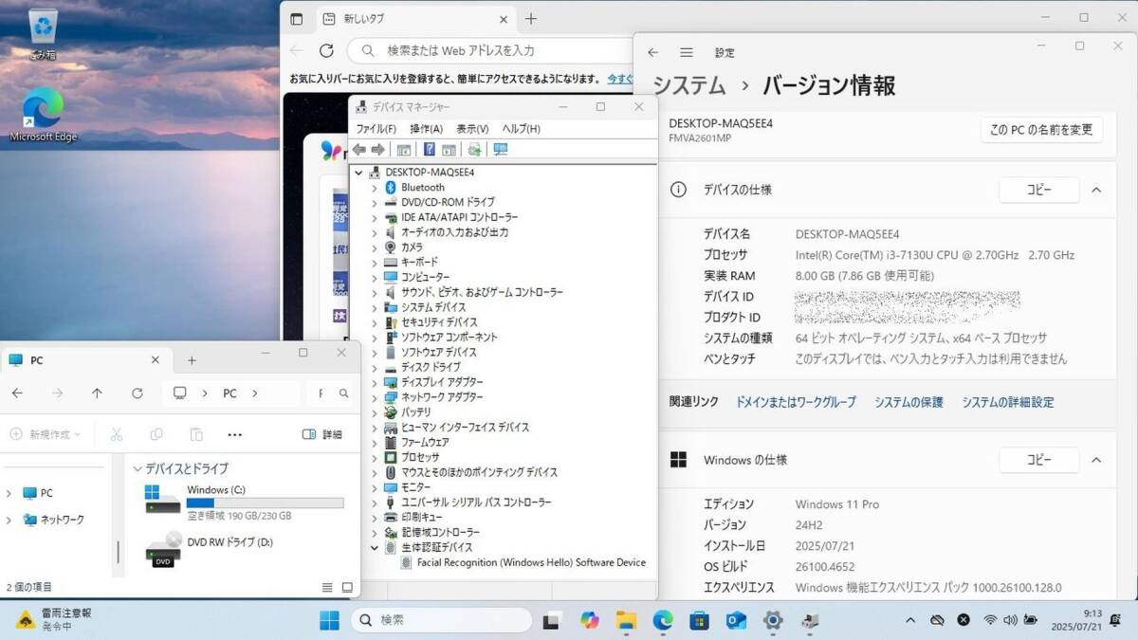This screenshot has height=640, width=1138.
Task: Click the hamburger navigation icon in Settings
Action: [x=687, y=53]
